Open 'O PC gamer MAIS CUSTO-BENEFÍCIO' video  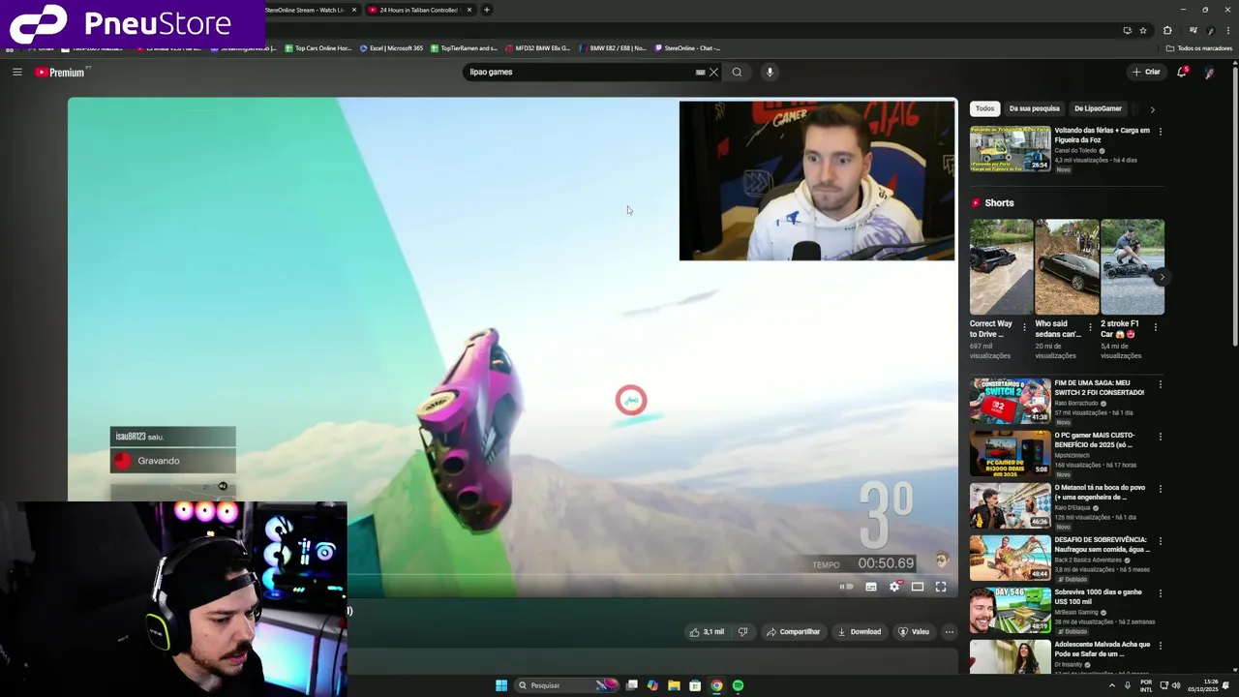[x=1011, y=453]
